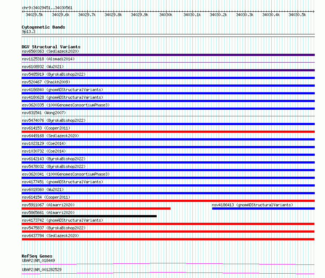325x278 pixels.
Task: Open nsv5474076 (ByrskaBishop2022) label
Action: (54, 120)
